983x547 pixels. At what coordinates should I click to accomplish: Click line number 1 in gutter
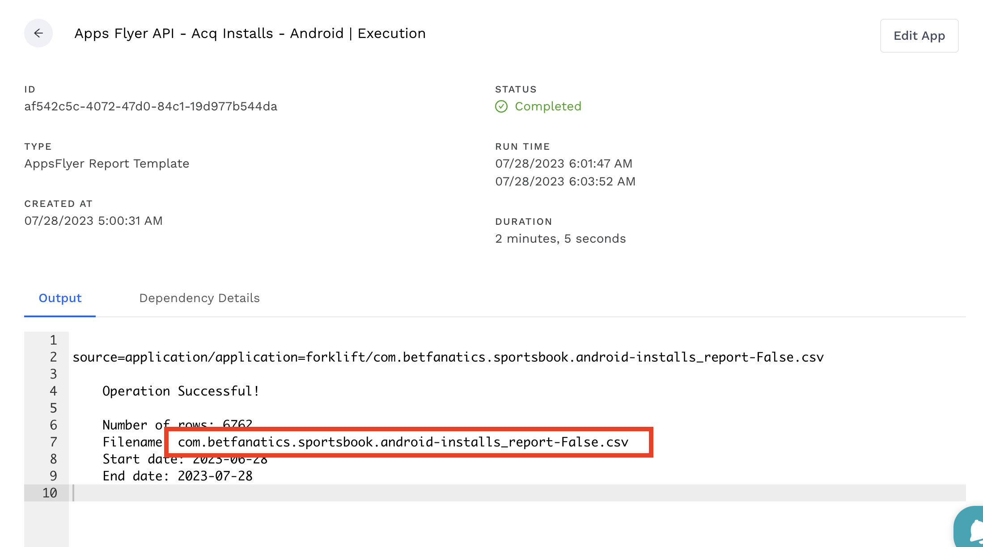53,340
